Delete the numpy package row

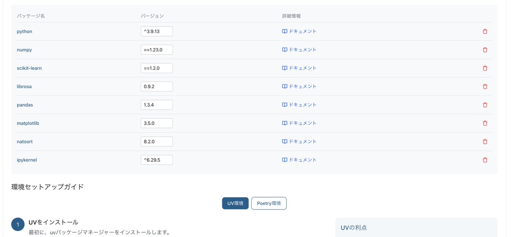tap(485, 50)
